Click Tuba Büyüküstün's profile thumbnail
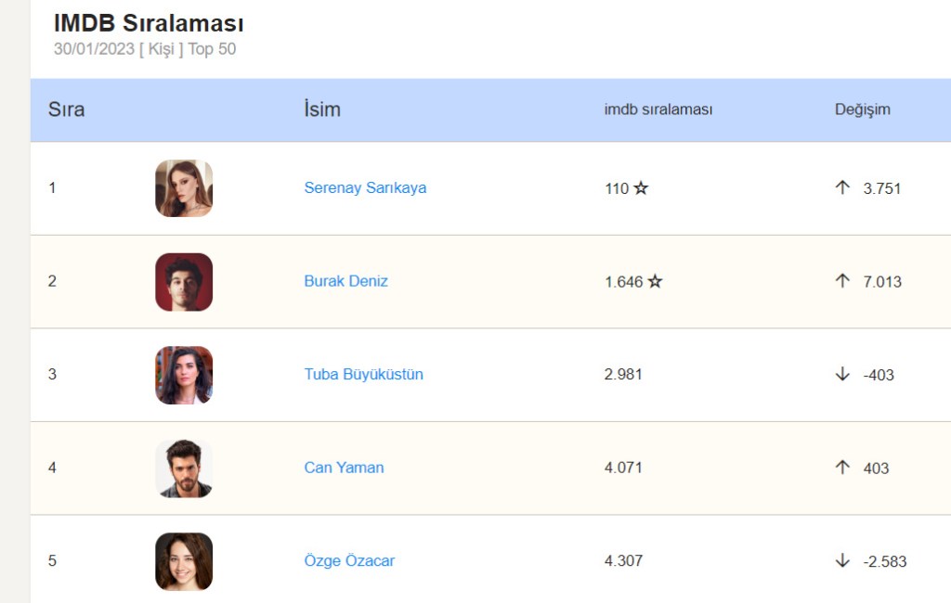The height and width of the screenshot is (603, 951). pos(184,375)
